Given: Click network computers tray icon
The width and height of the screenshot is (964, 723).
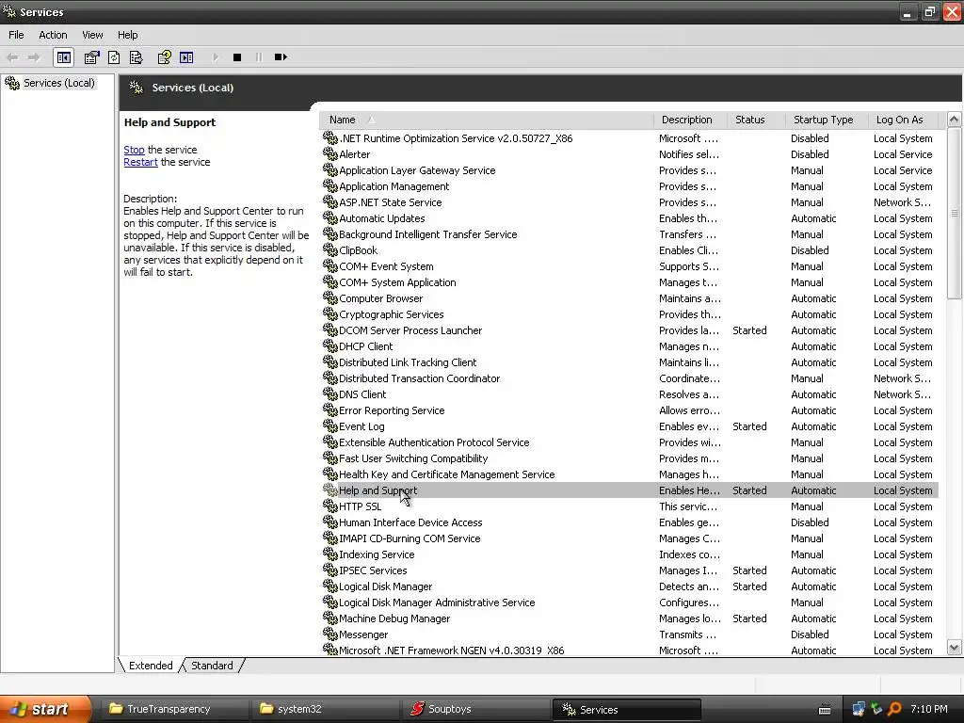Looking at the screenshot, I should [x=859, y=709].
